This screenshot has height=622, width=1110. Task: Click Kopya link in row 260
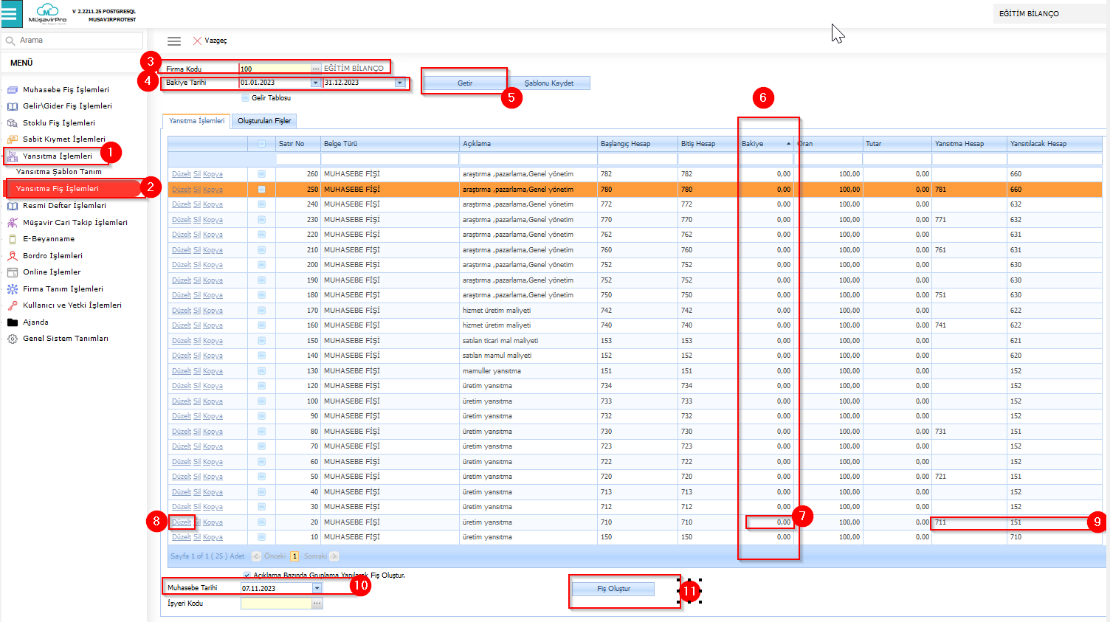213,174
